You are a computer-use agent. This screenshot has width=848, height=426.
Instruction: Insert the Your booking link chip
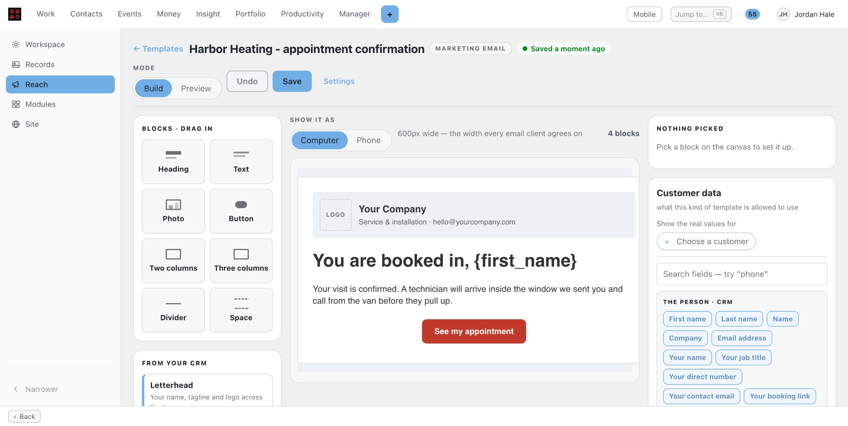tap(780, 396)
